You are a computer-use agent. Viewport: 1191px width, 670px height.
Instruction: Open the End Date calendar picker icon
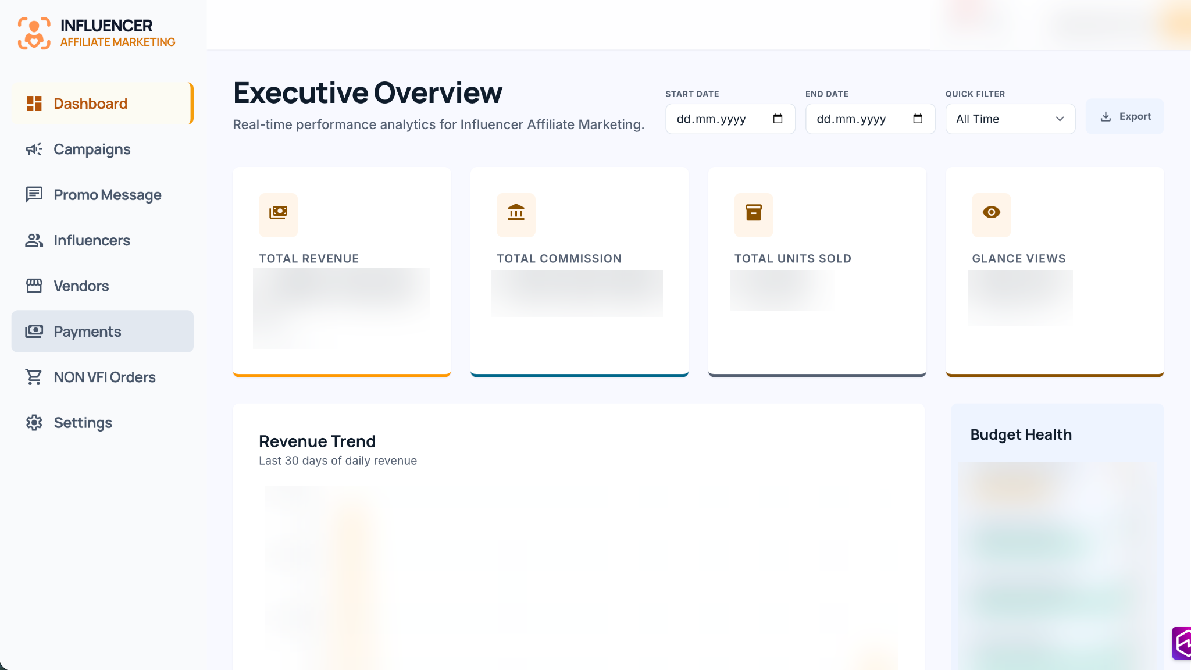(918, 119)
